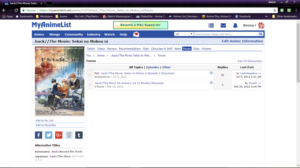Share on Reddit icon

(69, 135)
